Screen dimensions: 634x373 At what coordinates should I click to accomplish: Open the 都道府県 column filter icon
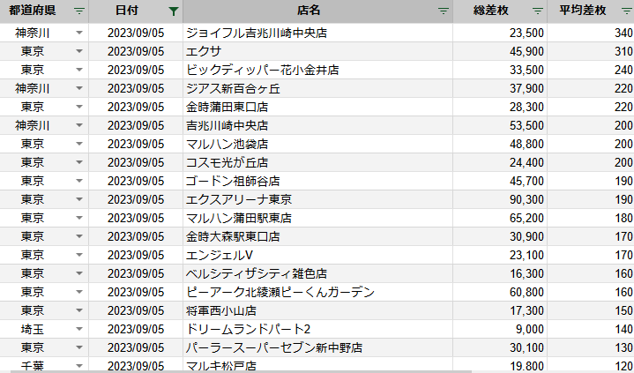79,11
